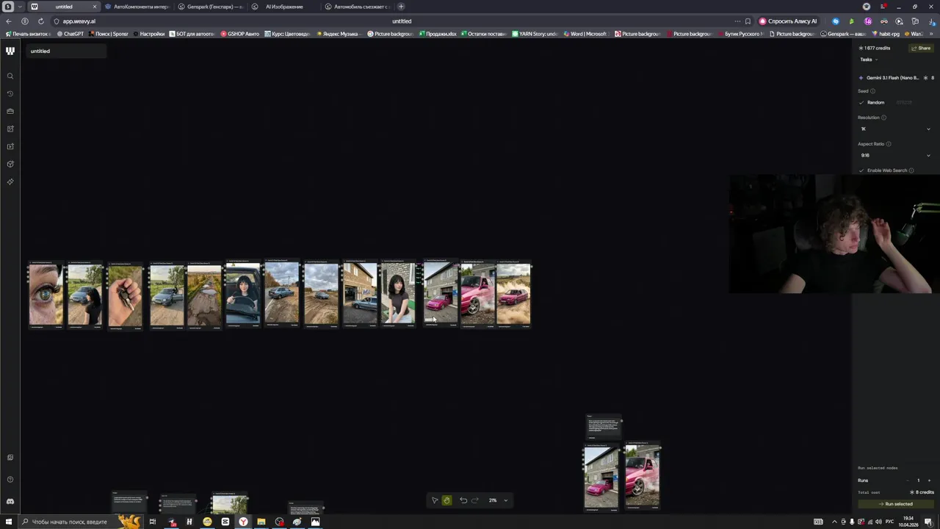Open the Seed info icon
The height and width of the screenshot is (529, 940).
click(x=872, y=91)
